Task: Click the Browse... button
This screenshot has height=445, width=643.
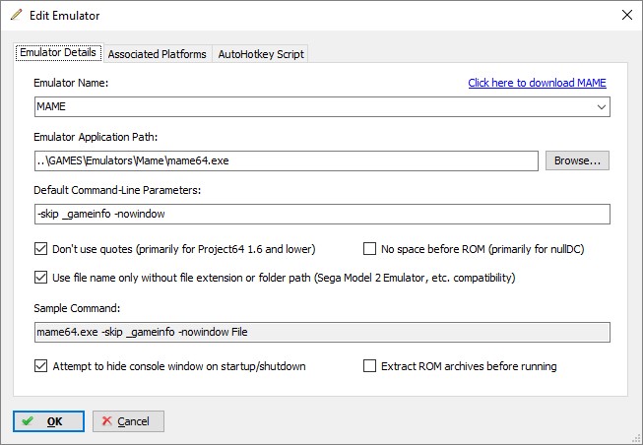Action: [x=577, y=160]
